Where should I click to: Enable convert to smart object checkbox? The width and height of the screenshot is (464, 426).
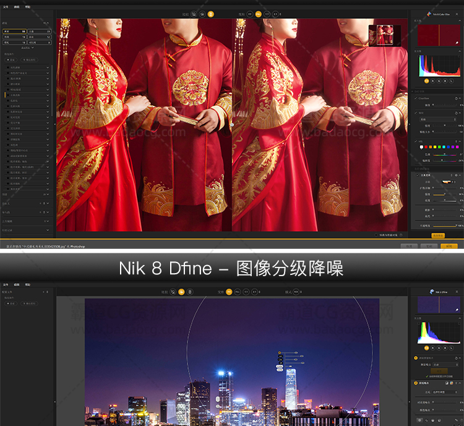[x=376, y=235]
